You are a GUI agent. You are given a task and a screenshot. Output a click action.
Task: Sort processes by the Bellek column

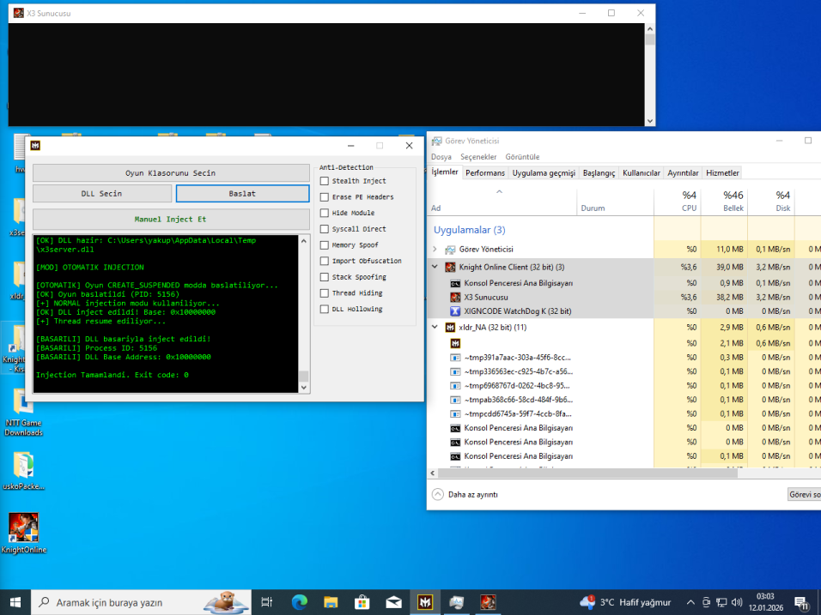pyautogui.click(x=724, y=202)
